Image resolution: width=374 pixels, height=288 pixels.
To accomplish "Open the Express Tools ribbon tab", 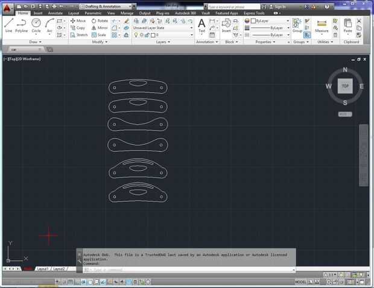I will (x=254, y=13).
